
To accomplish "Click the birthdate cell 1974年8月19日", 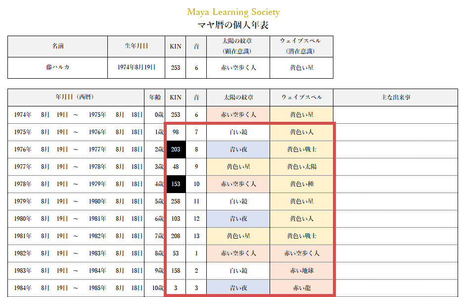I will 136,68.
